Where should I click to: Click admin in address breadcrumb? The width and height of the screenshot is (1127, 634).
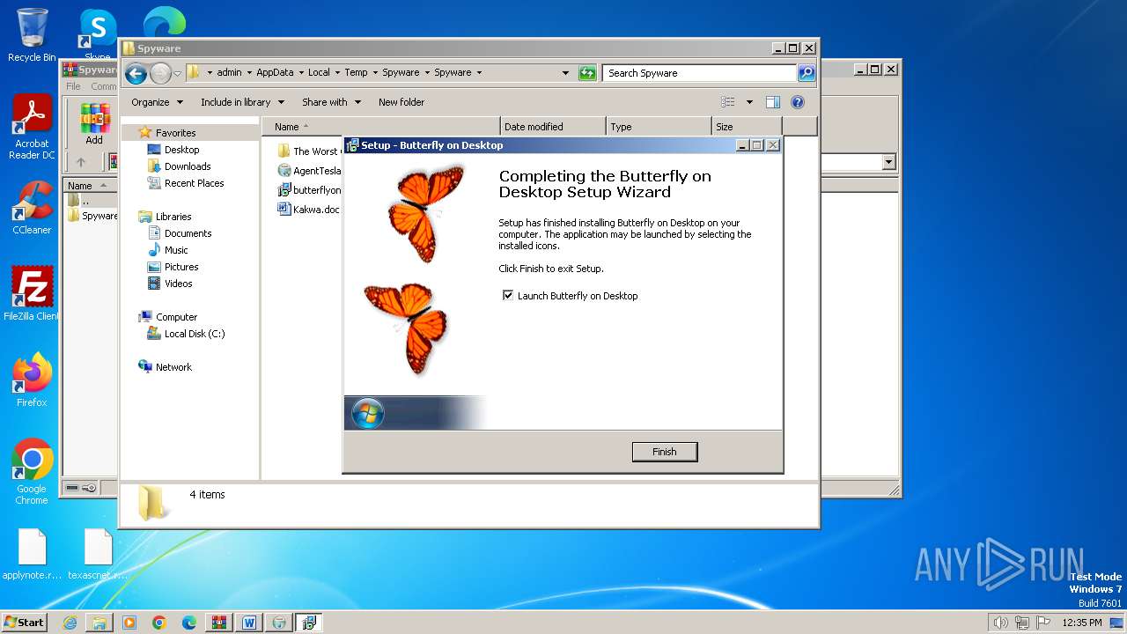[229, 73]
